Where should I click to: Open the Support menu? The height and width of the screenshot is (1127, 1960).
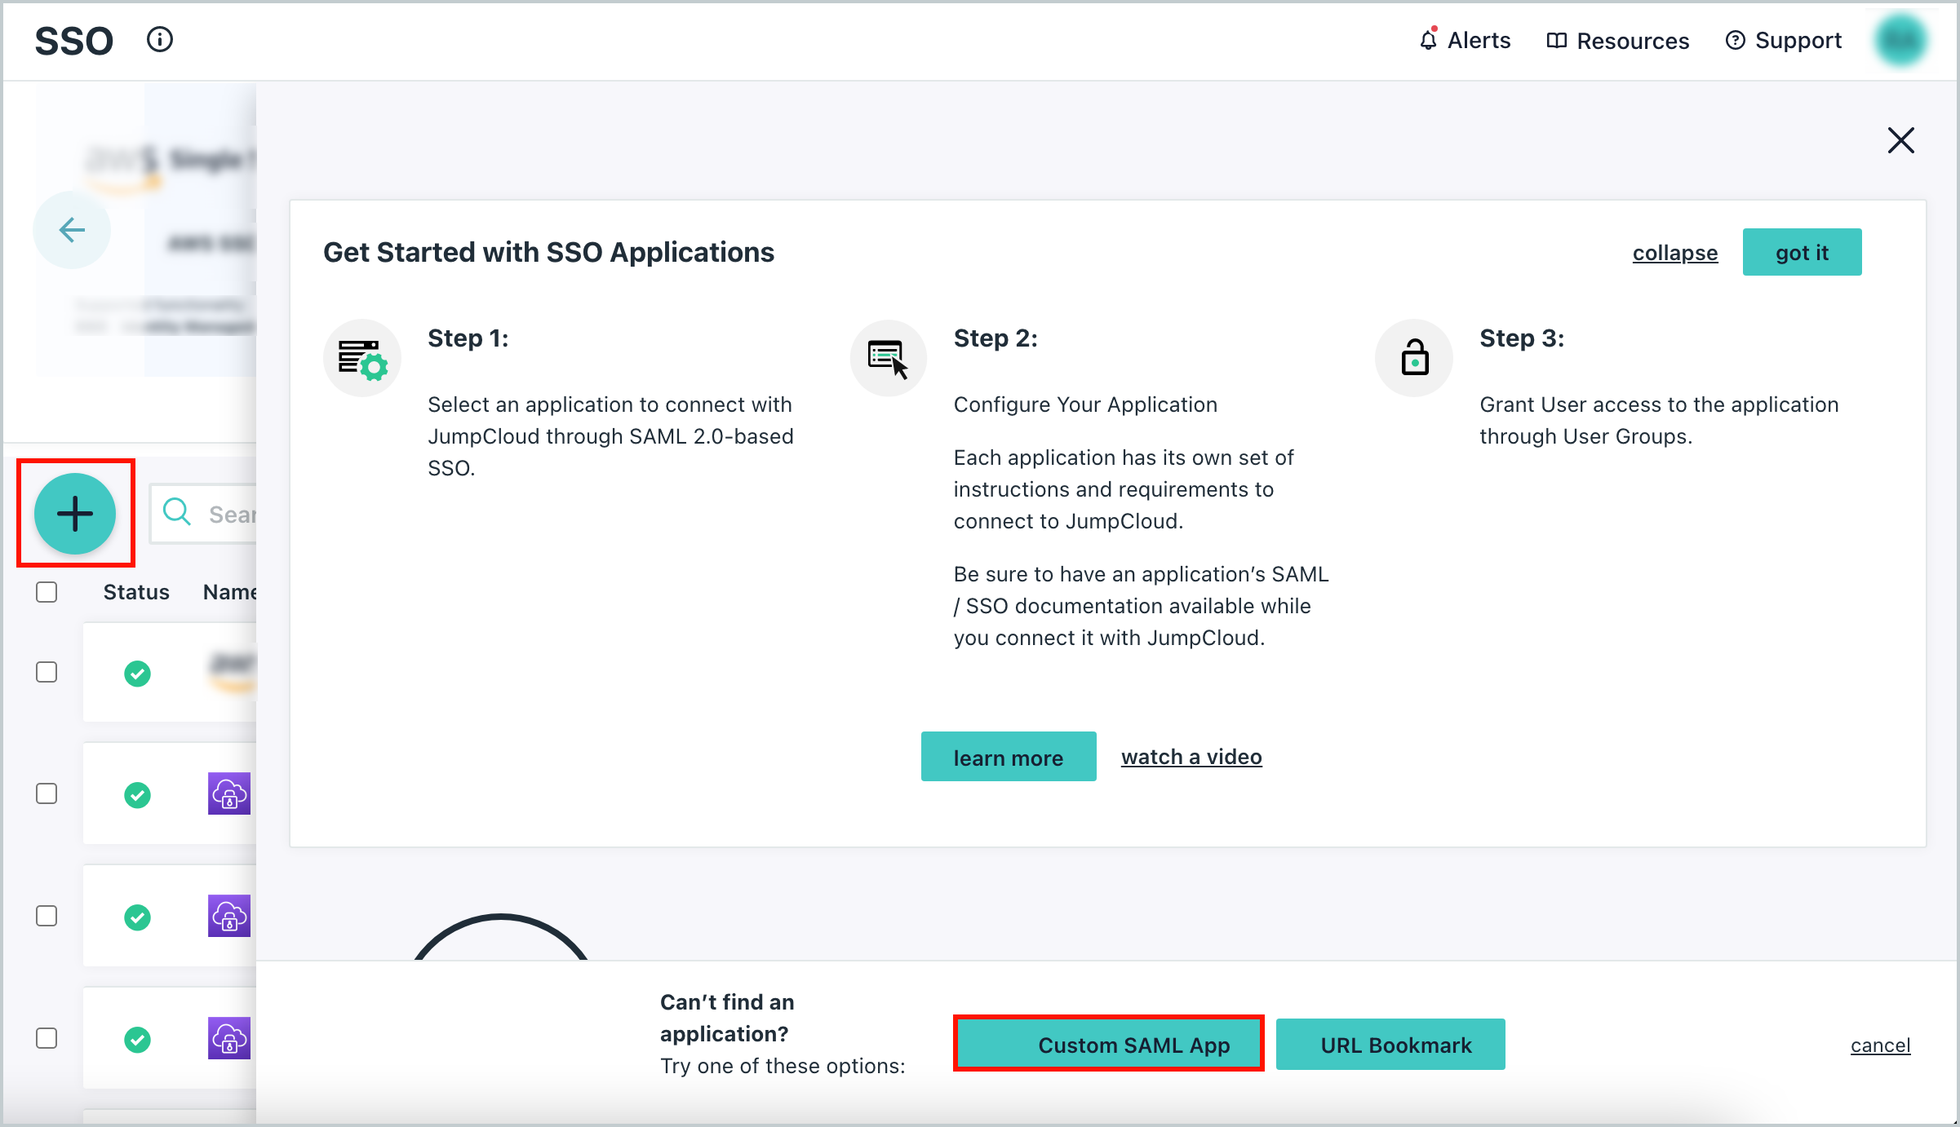point(1783,40)
